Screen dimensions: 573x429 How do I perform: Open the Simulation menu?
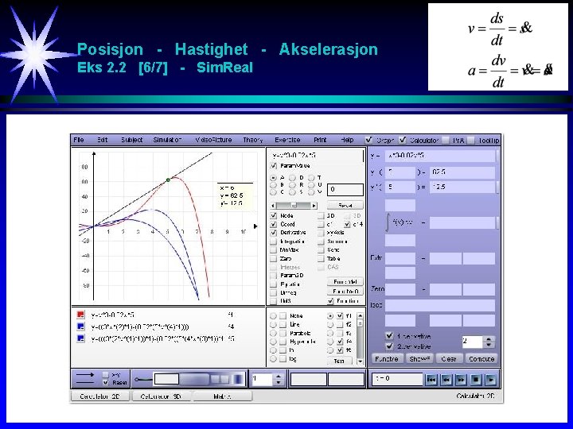coord(167,140)
